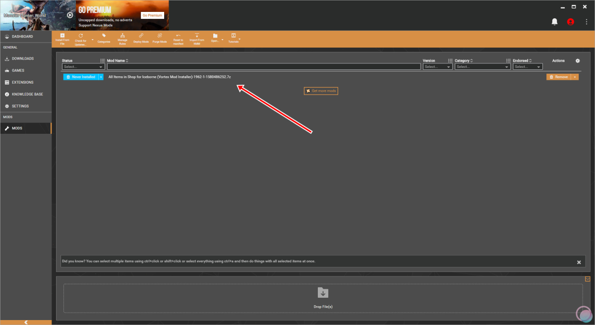Click the Mod Name filter field
Image resolution: width=595 pixels, height=325 pixels.
coord(263,66)
